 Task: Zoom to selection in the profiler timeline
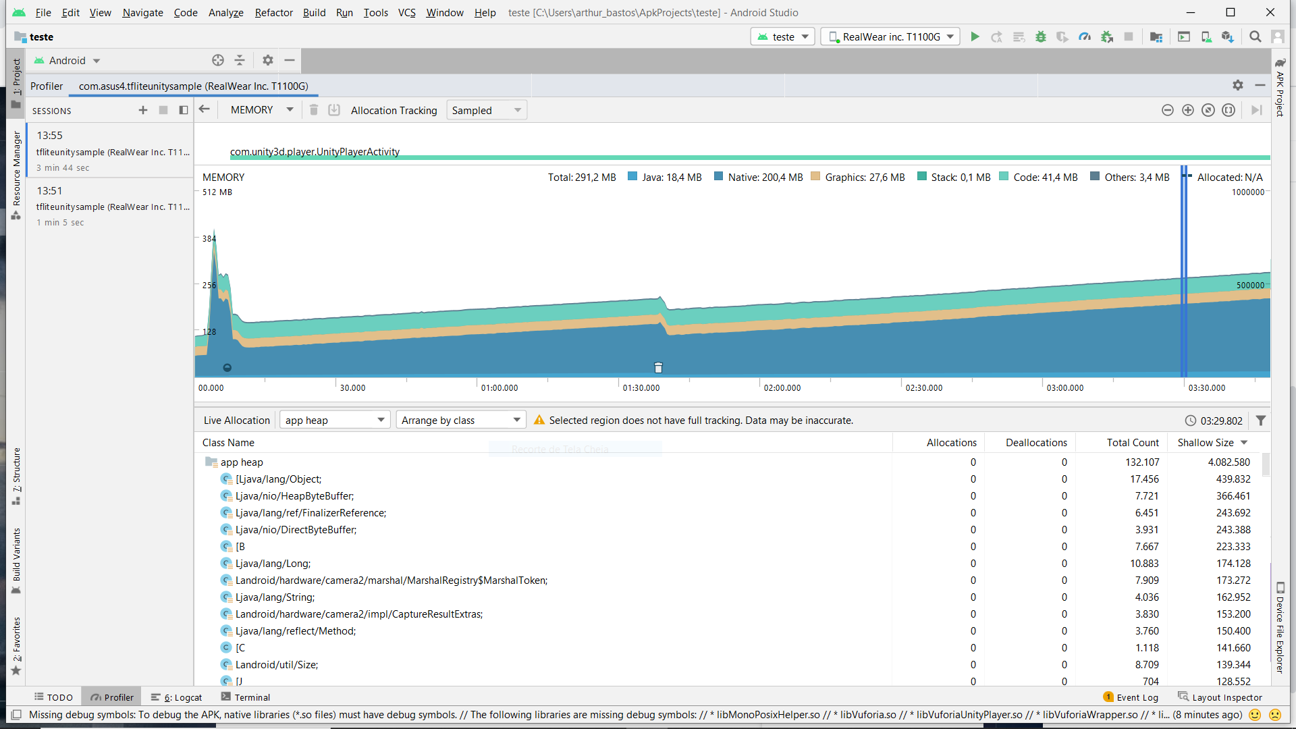[1228, 110]
